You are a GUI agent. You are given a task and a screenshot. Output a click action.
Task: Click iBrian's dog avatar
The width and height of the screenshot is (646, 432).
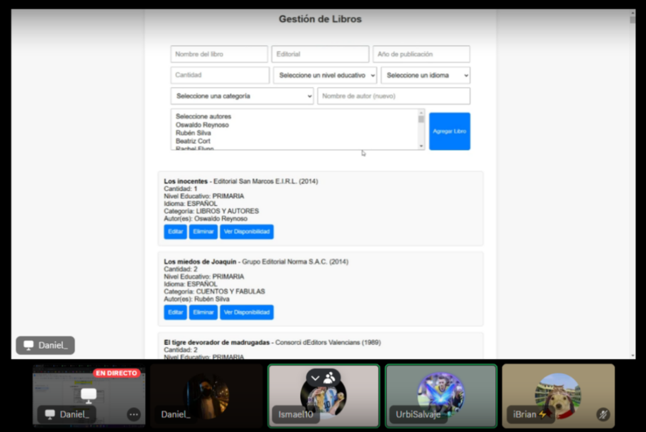click(x=558, y=393)
